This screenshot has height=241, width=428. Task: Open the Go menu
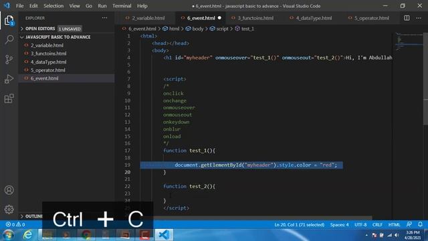(89, 6)
